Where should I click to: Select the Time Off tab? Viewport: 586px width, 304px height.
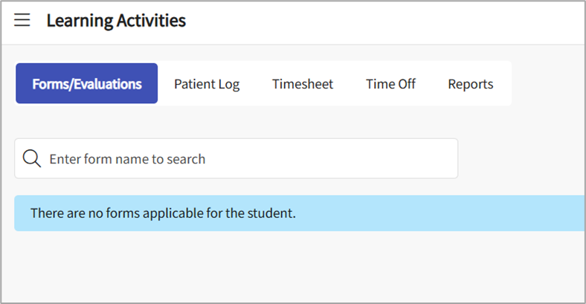pos(390,84)
